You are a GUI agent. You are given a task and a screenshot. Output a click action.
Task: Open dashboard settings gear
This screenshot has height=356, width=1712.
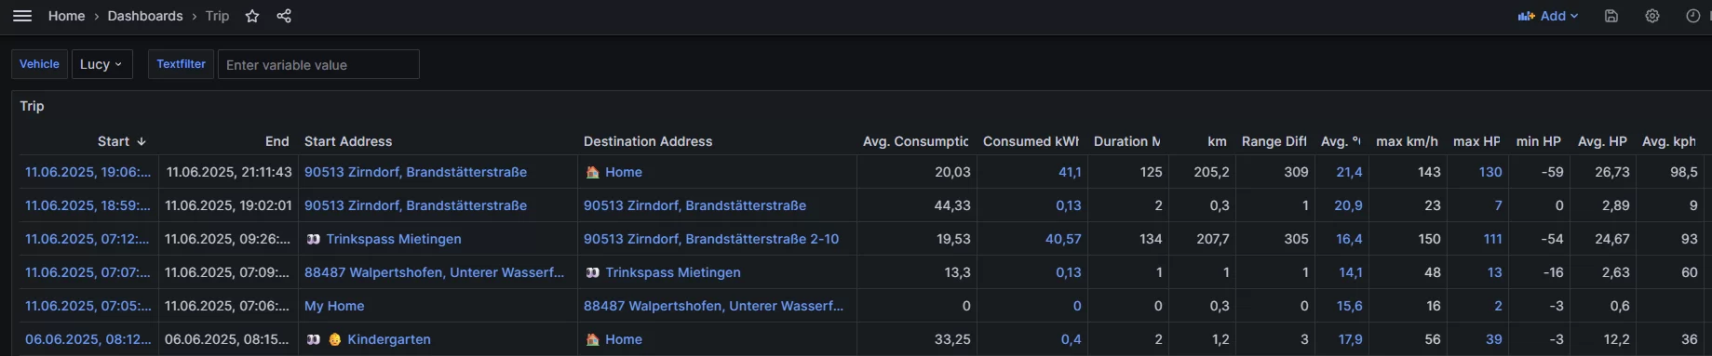tap(1652, 16)
